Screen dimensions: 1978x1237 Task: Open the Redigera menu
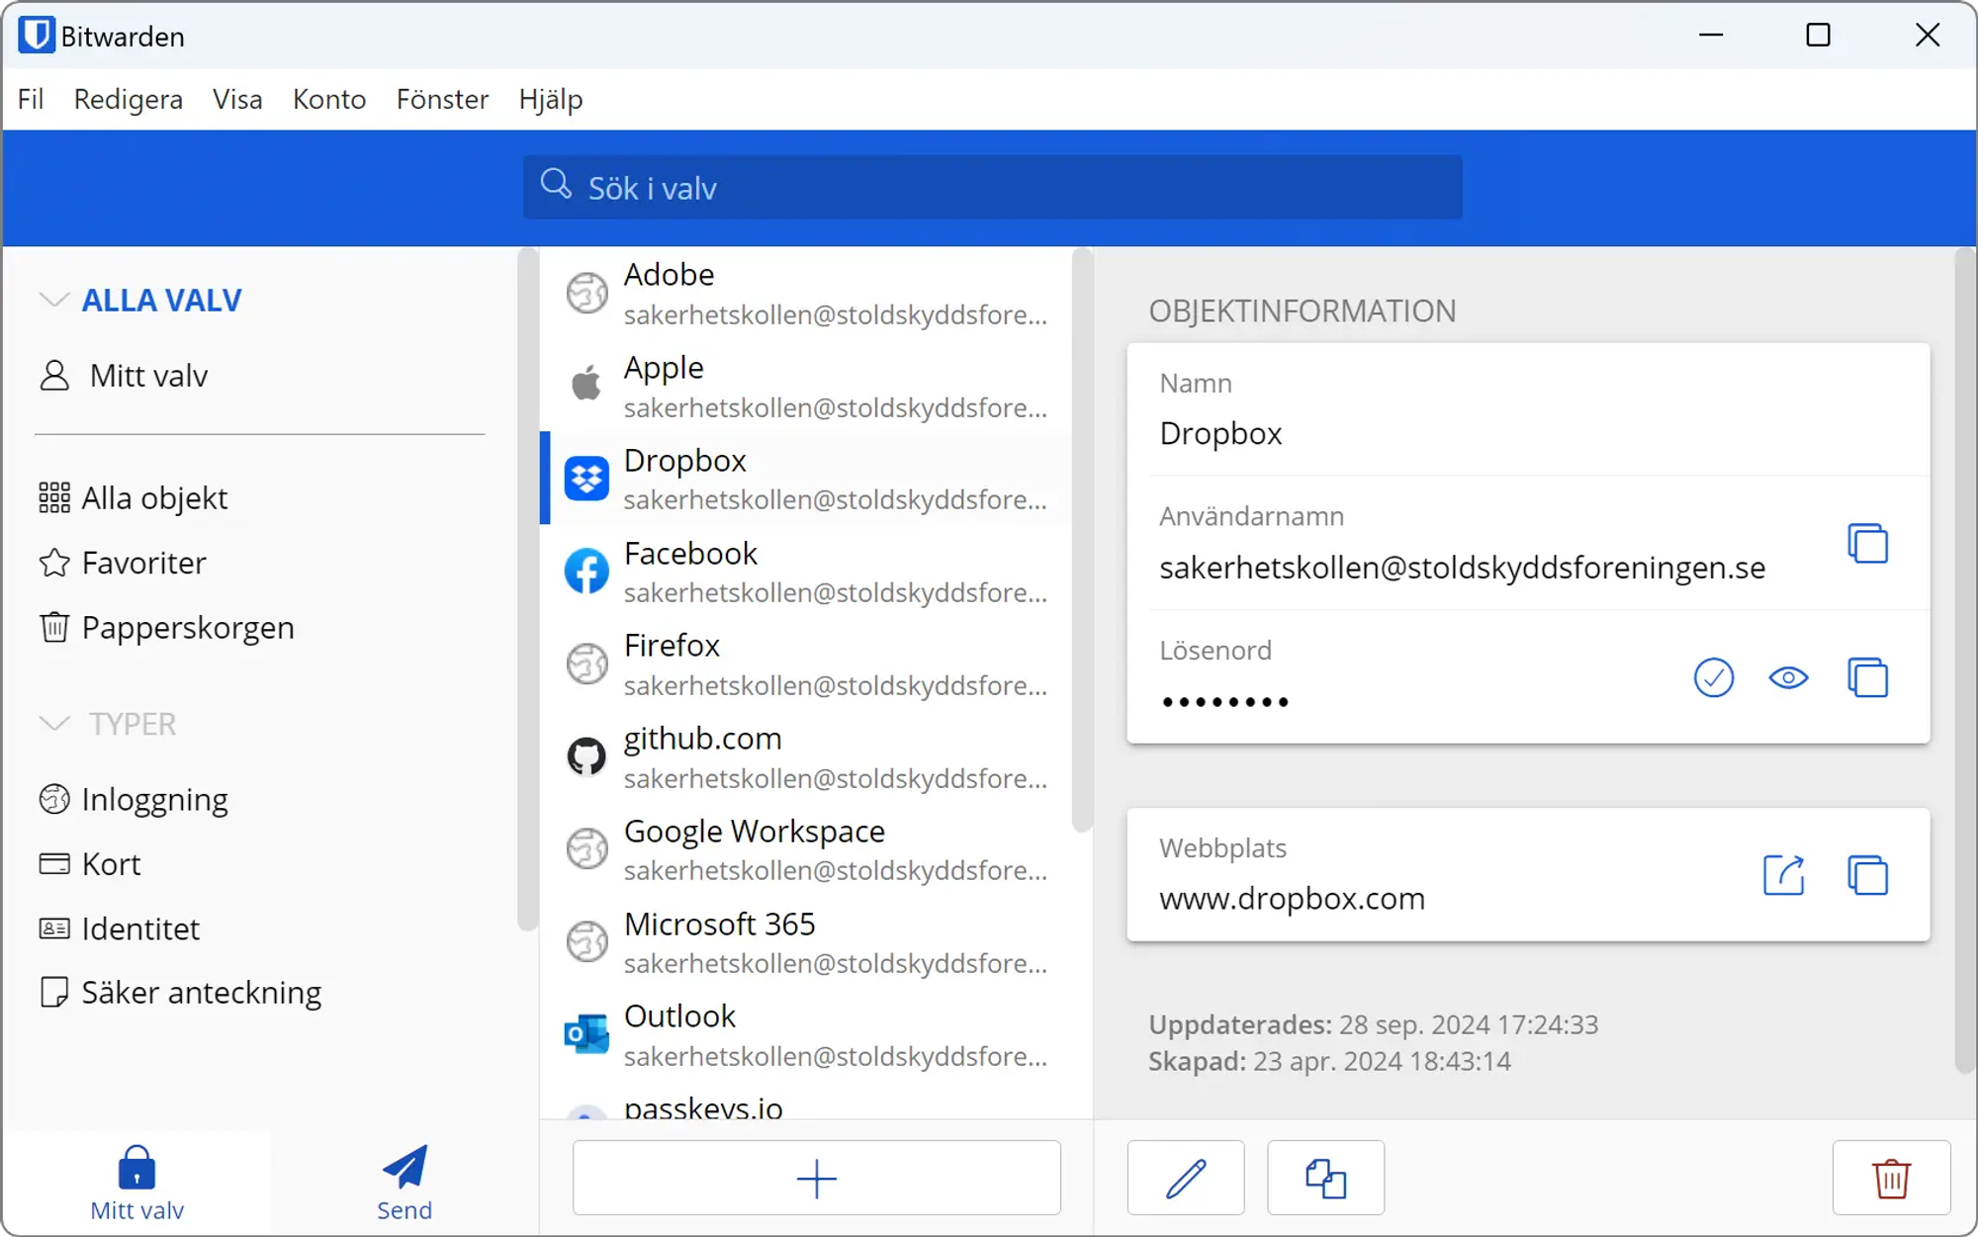tap(129, 99)
